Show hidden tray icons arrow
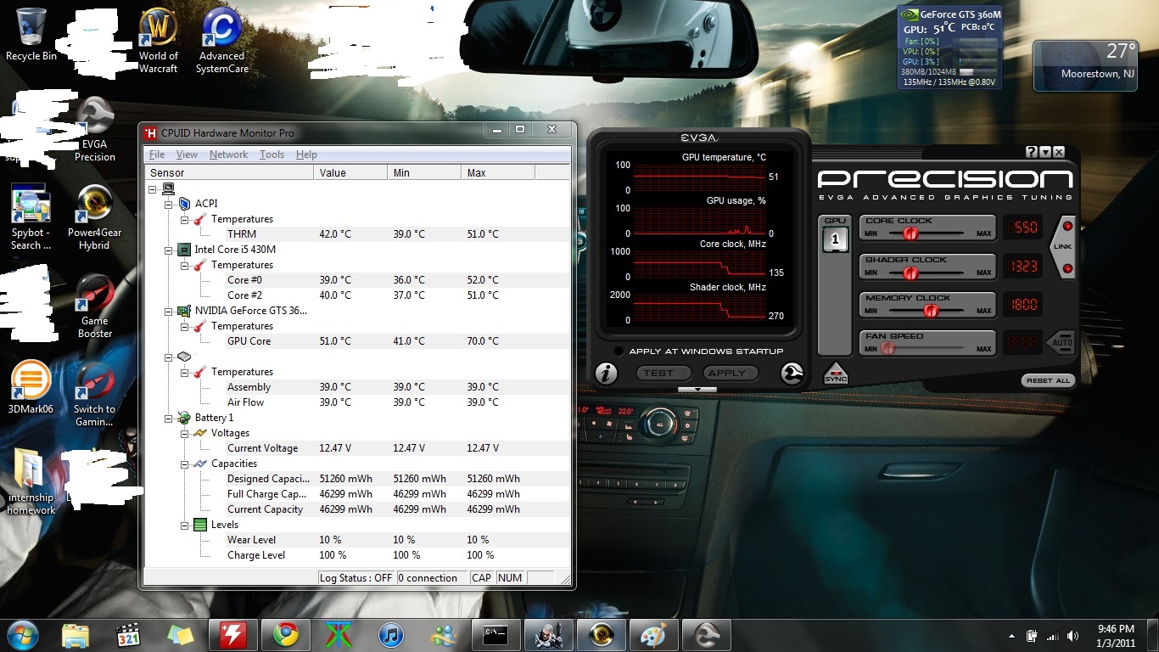The width and height of the screenshot is (1159, 652). pos(1011,636)
